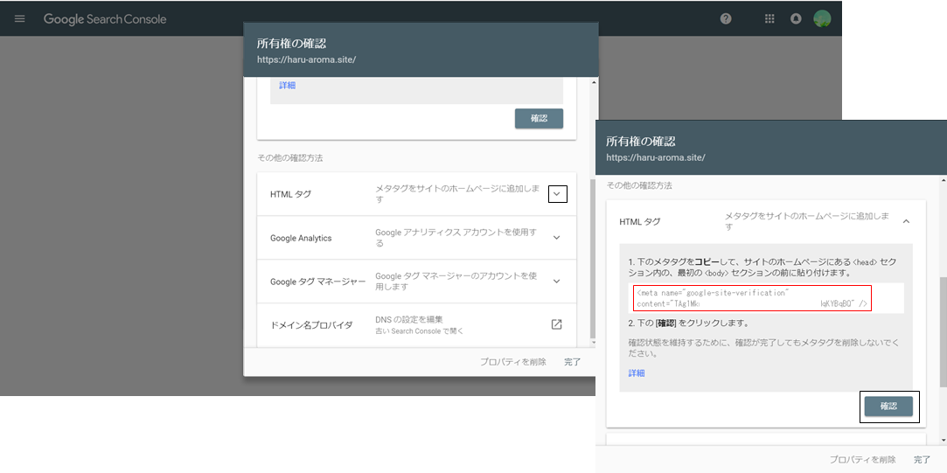Click 完了 in right dialog
The image size is (947, 473).
point(922,460)
